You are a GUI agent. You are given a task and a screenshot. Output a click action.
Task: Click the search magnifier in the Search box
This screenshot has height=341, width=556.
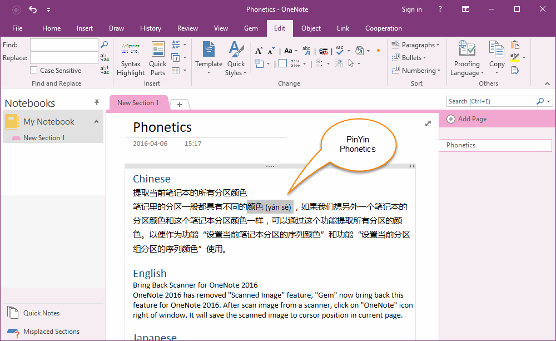(540, 101)
